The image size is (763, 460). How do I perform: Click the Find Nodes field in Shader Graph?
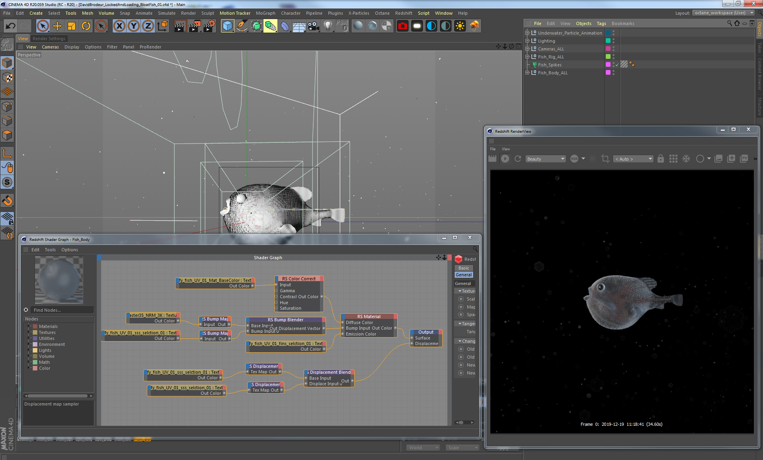62,310
